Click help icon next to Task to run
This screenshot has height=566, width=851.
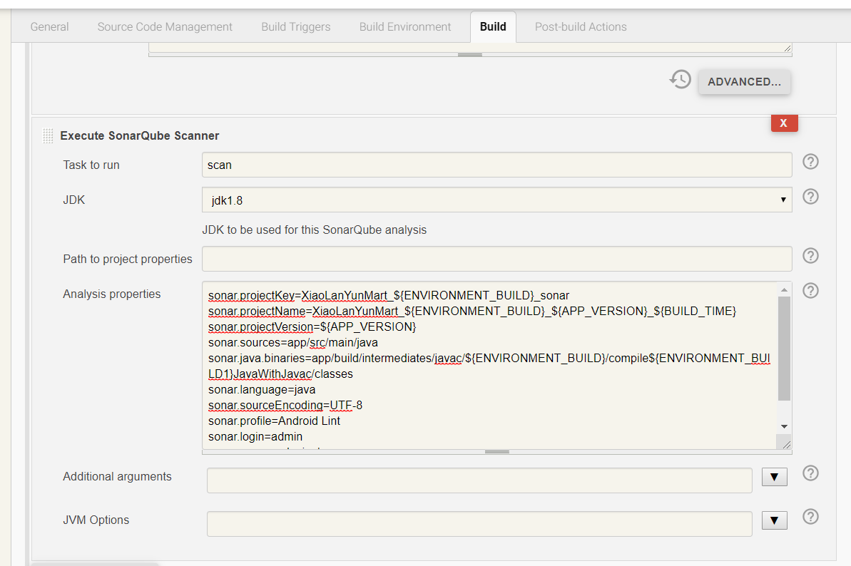[x=810, y=162]
